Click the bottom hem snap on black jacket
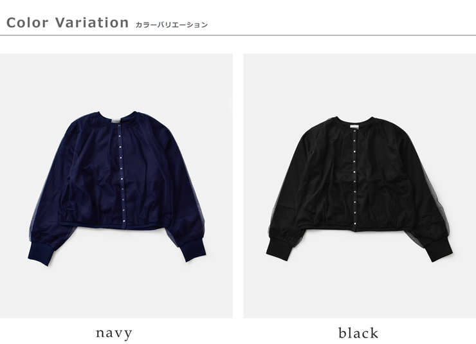Image resolution: width=476 pixels, height=344 pixels. point(356,223)
